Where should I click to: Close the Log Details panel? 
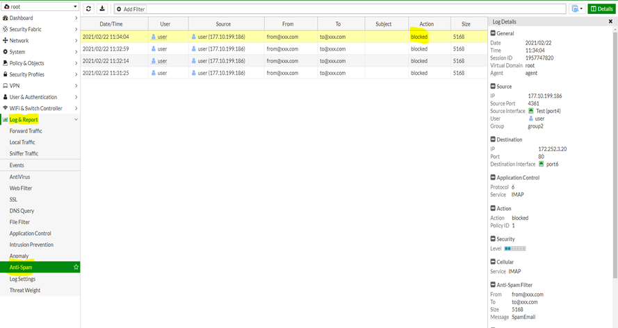pos(610,21)
